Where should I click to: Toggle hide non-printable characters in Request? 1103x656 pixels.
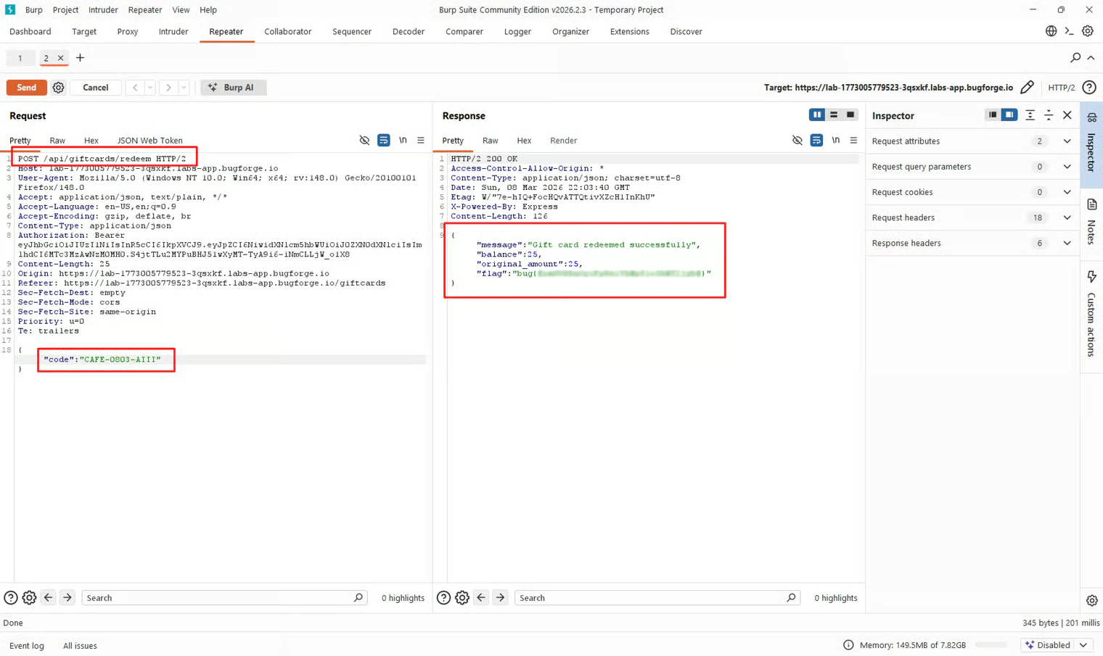pyautogui.click(x=364, y=141)
